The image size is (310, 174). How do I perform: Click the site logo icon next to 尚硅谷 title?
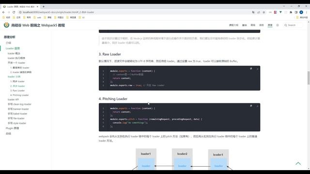tap(6, 25)
